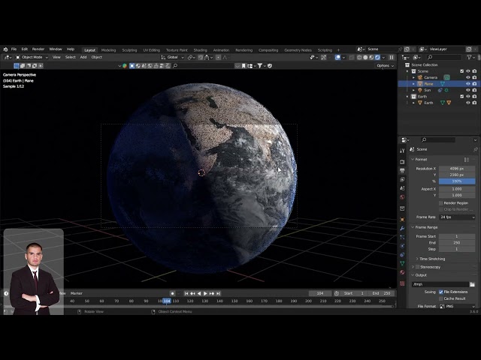Image resolution: width=481 pixels, height=360 pixels.
Task: Open the Object Mode dropdown
Action: coord(32,57)
